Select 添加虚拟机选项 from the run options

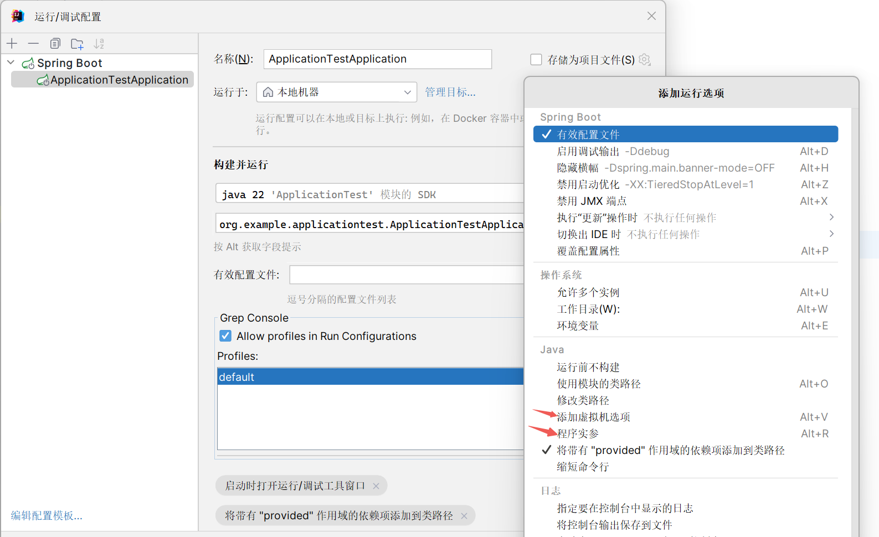click(593, 417)
